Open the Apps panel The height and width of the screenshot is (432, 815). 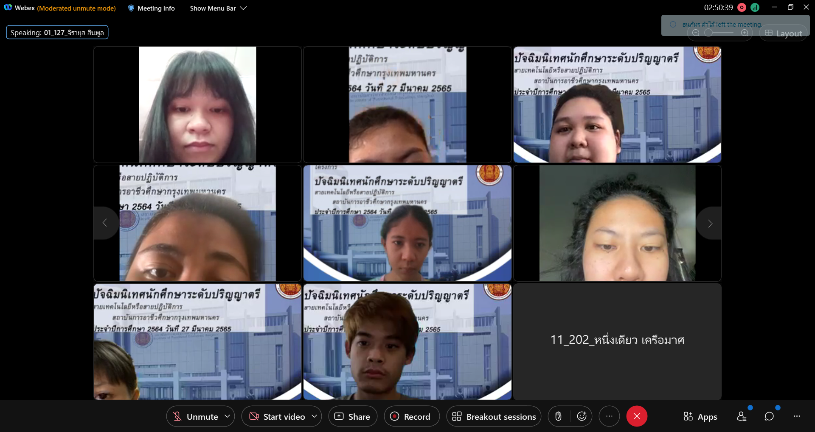pos(700,417)
